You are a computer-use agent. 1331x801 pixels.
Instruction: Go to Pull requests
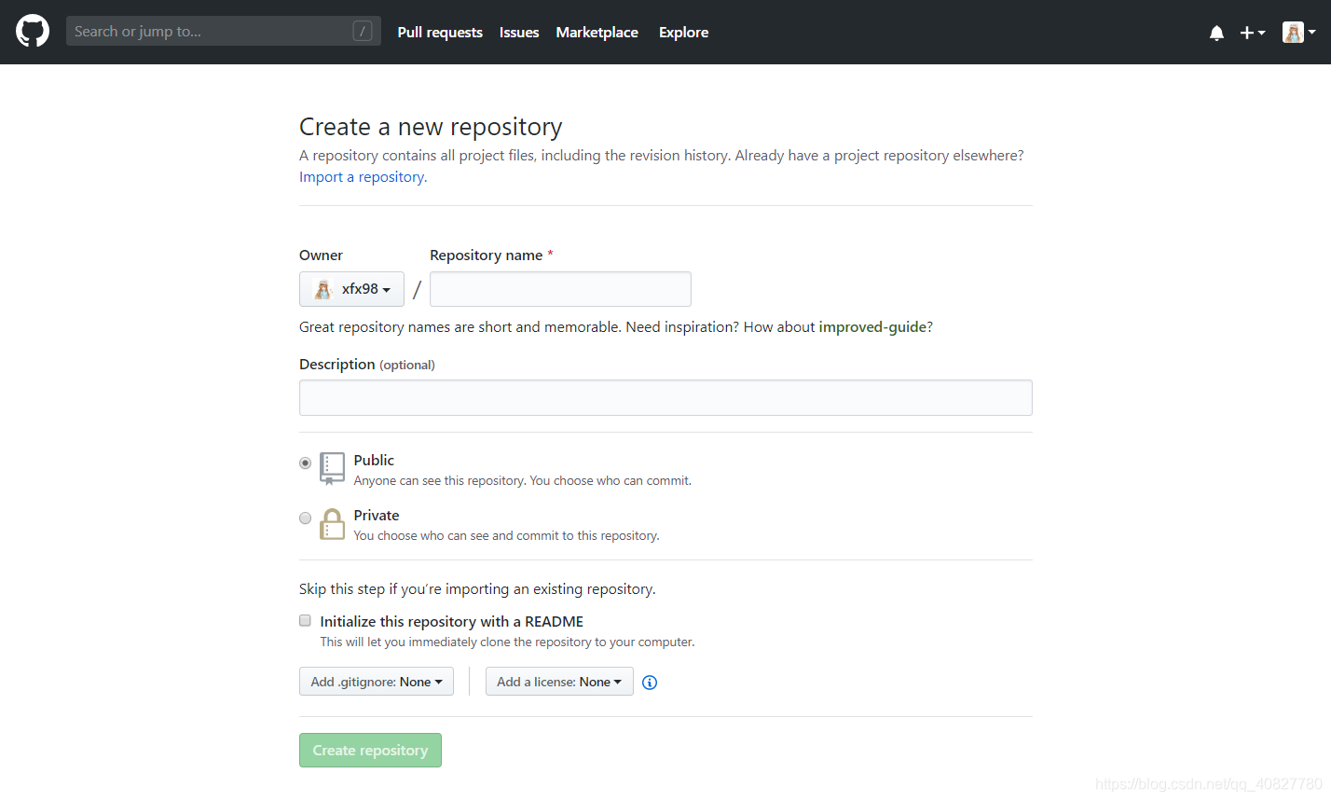tap(440, 32)
